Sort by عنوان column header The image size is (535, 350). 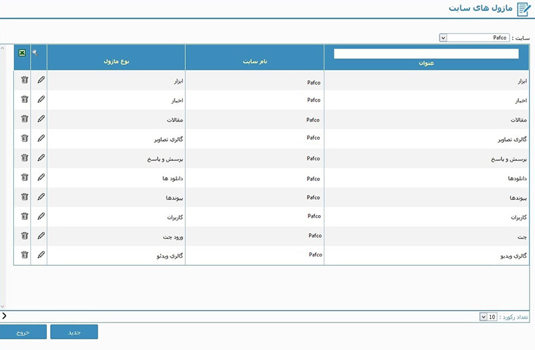[427, 63]
